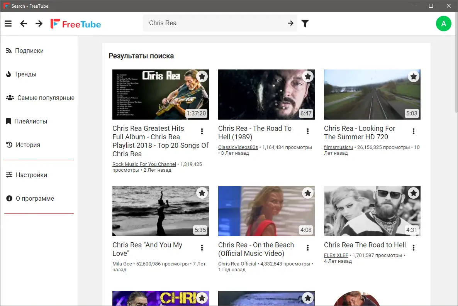Toggle the favorite star on 'The Road To Hell (1989)'
458x306 pixels.
pyautogui.click(x=308, y=76)
